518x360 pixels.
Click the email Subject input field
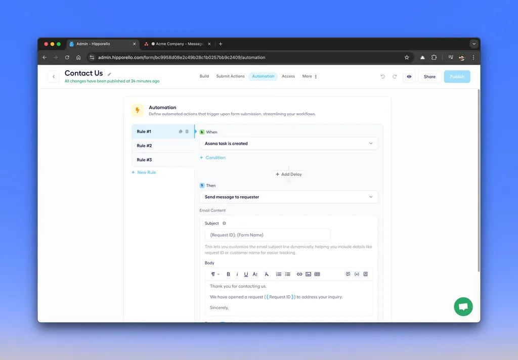pyautogui.click(x=268, y=235)
